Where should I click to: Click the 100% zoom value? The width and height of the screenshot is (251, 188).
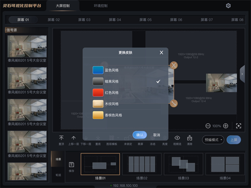(x=217, y=126)
